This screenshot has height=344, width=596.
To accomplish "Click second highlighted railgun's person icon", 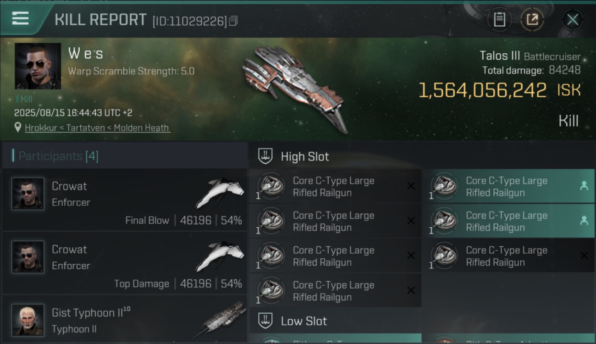I will pos(584,221).
